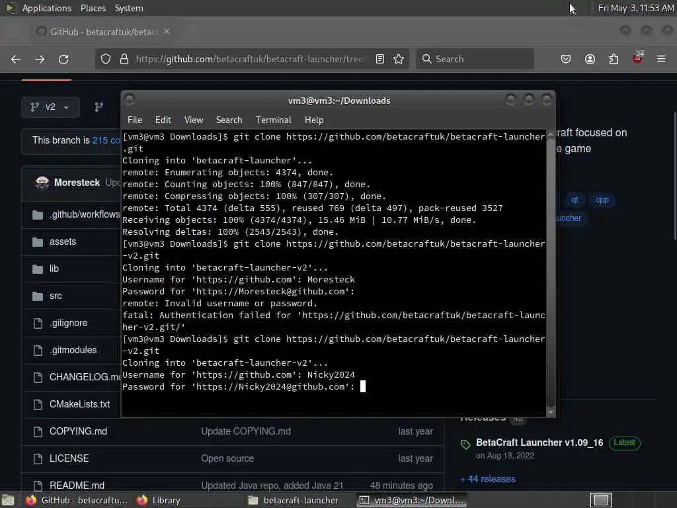Click the Firefox Search box

(x=475, y=59)
